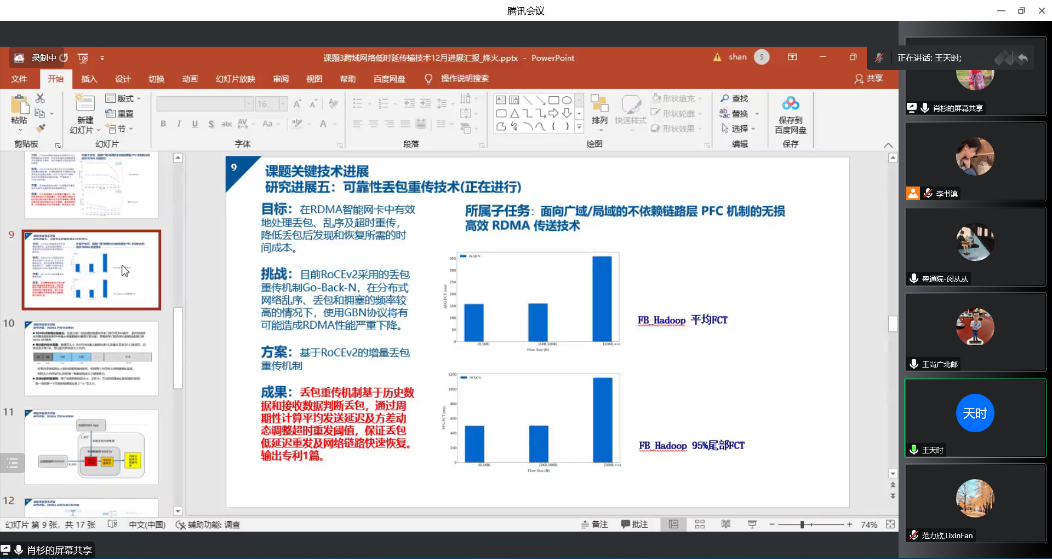
Task: Click the clear formatting icon
Action: click(333, 103)
